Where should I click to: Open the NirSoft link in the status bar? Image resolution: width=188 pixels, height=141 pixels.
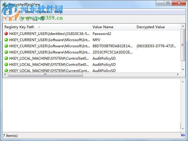183,135
